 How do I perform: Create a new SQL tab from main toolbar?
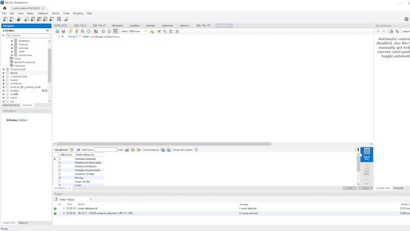tap(5, 19)
